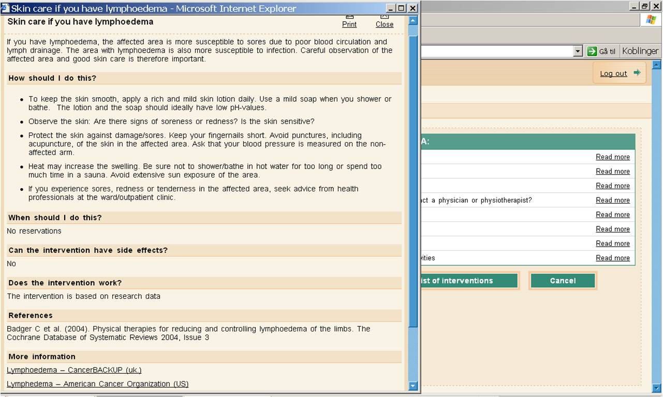This screenshot has height=397, width=663.
Task: Click the Close link next to Print
Action: tap(385, 24)
